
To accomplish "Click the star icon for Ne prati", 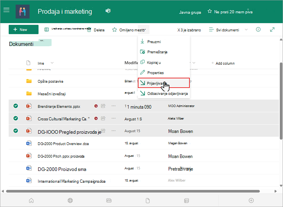I will (x=209, y=11).
